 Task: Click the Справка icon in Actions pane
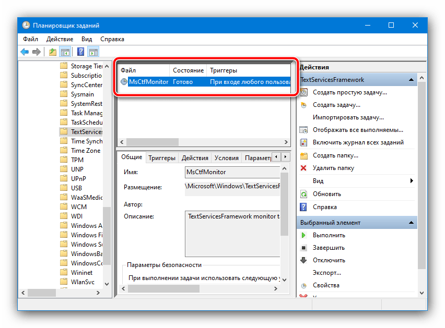click(x=303, y=207)
